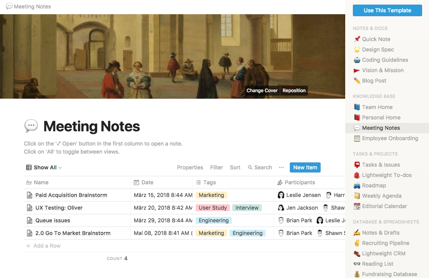Viewport: 429px width, 278px height.
Task: Click the Use This Template button
Action: [x=387, y=10]
